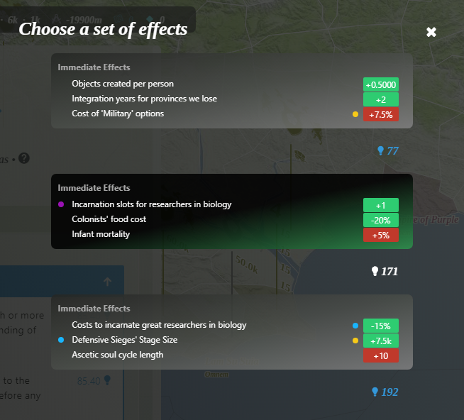The width and height of the screenshot is (464, 420).
Task: Click the yellow dot beside the +7.5k value
Action: (355, 341)
